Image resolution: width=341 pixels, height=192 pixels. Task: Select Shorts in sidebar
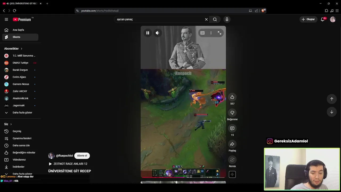point(20,37)
